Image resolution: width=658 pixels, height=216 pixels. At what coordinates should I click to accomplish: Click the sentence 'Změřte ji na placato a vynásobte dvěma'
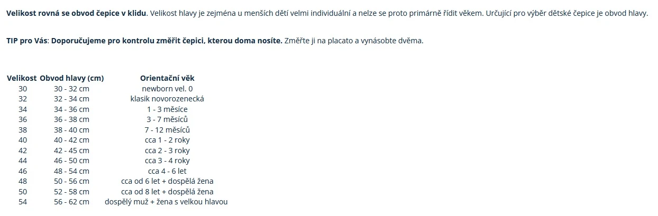coord(354,41)
